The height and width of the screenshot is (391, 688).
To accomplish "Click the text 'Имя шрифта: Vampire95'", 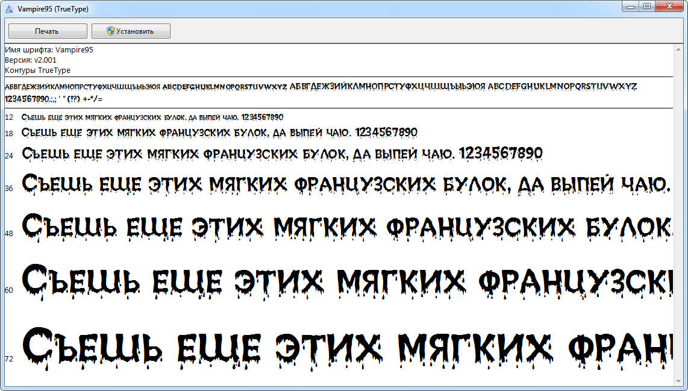I will (x=49, y=50).
